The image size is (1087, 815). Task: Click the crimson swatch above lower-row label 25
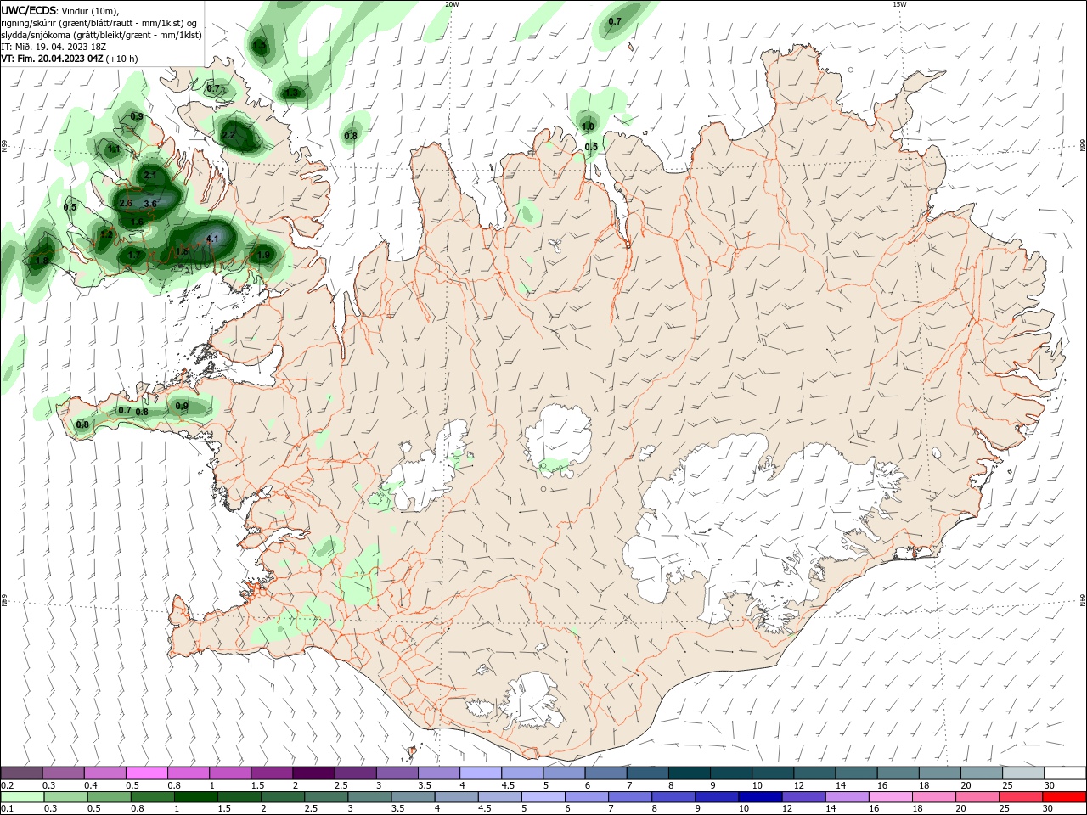[x=1022, y=797]
